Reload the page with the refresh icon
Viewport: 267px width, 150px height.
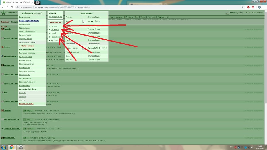(x=12, y=7)
